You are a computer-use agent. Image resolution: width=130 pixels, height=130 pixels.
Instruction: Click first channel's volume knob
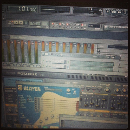click(49, 61)
